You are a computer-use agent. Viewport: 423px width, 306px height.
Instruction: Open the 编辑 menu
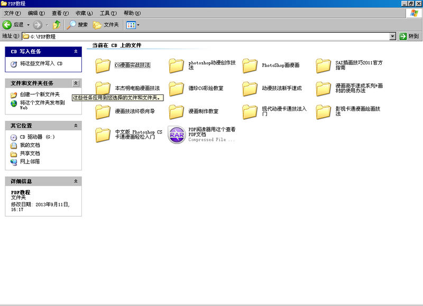pos(36,13)
